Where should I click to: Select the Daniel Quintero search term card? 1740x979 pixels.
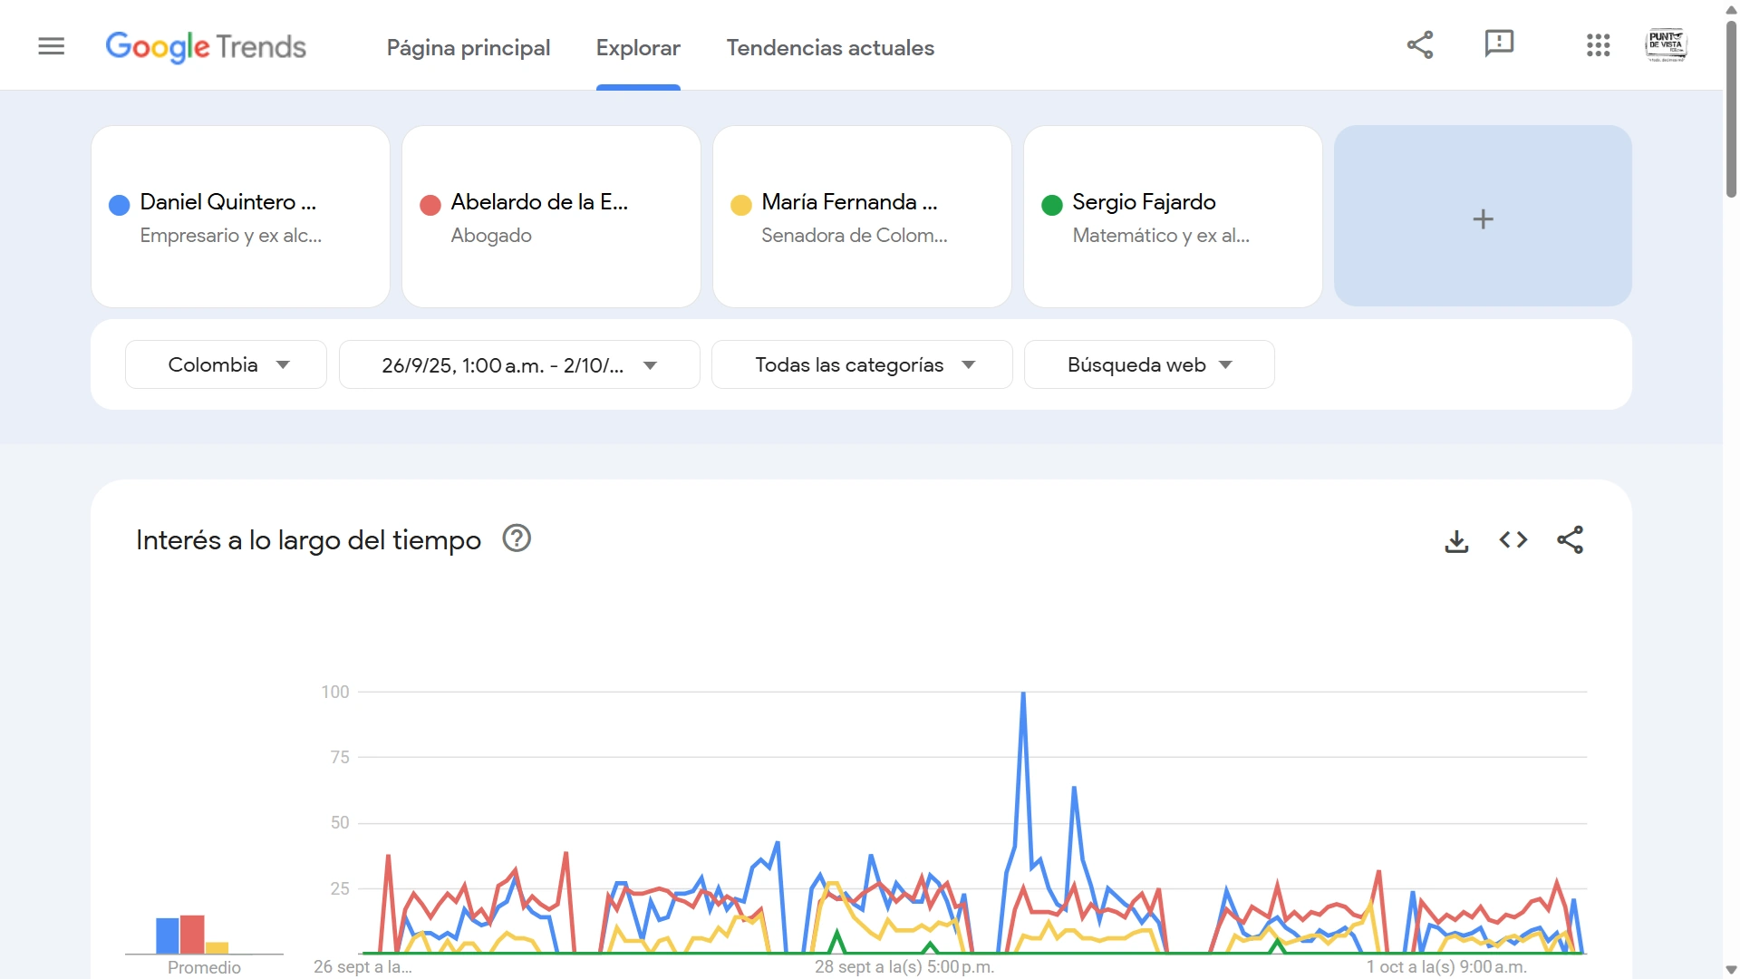pos(240,218)
